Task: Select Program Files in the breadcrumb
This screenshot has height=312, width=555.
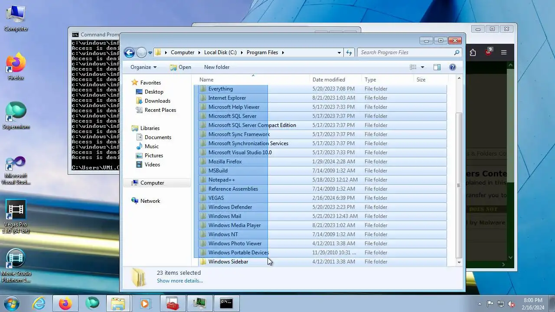Action: coord(262,52)
